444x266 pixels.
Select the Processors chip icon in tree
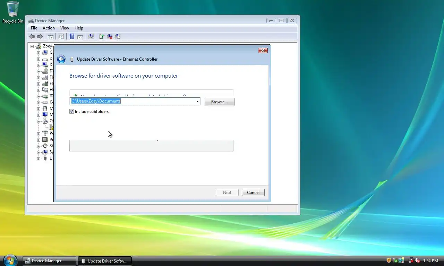click(x=45, y=140)
